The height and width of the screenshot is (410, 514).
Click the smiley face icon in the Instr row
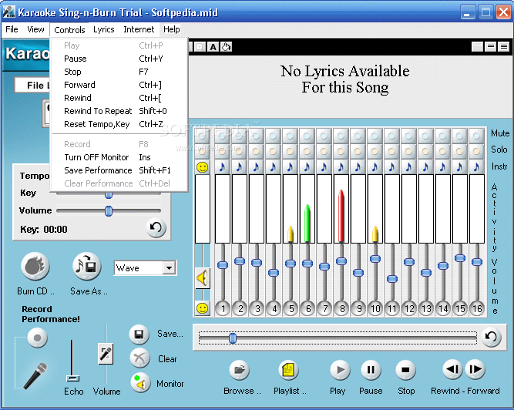click(x=202, y=167)
